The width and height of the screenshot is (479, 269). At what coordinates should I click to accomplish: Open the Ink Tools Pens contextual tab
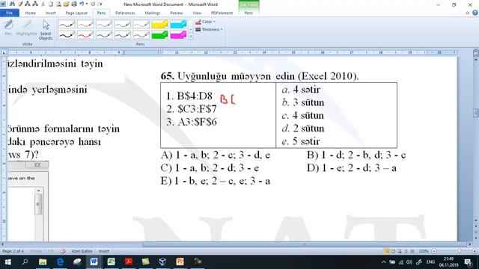pos(248,13)
